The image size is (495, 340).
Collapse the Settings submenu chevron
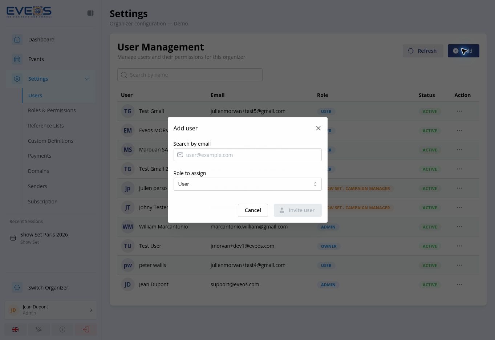(87, 79)
